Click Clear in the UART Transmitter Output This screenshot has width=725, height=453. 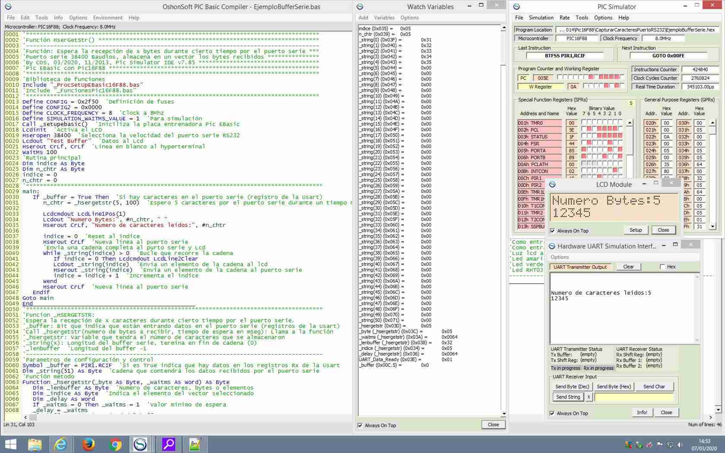[x=628, y=267]
